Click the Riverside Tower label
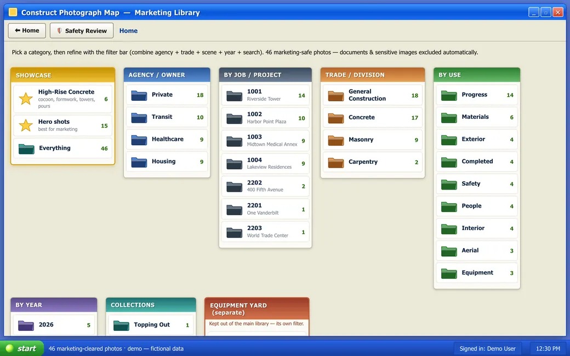The width and height of the screenshot is (570, 356). 264,99
